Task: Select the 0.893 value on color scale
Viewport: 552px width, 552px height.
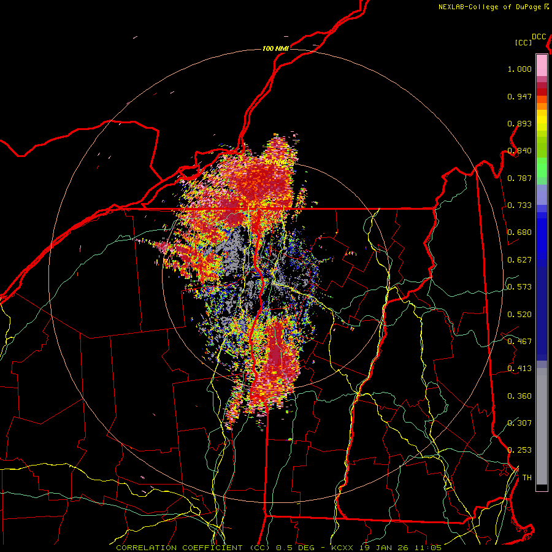Action: coord(519,123)
